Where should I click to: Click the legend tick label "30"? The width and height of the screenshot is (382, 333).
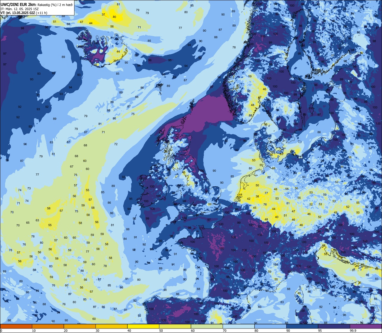pyautogui.click(x=97, y=331)
